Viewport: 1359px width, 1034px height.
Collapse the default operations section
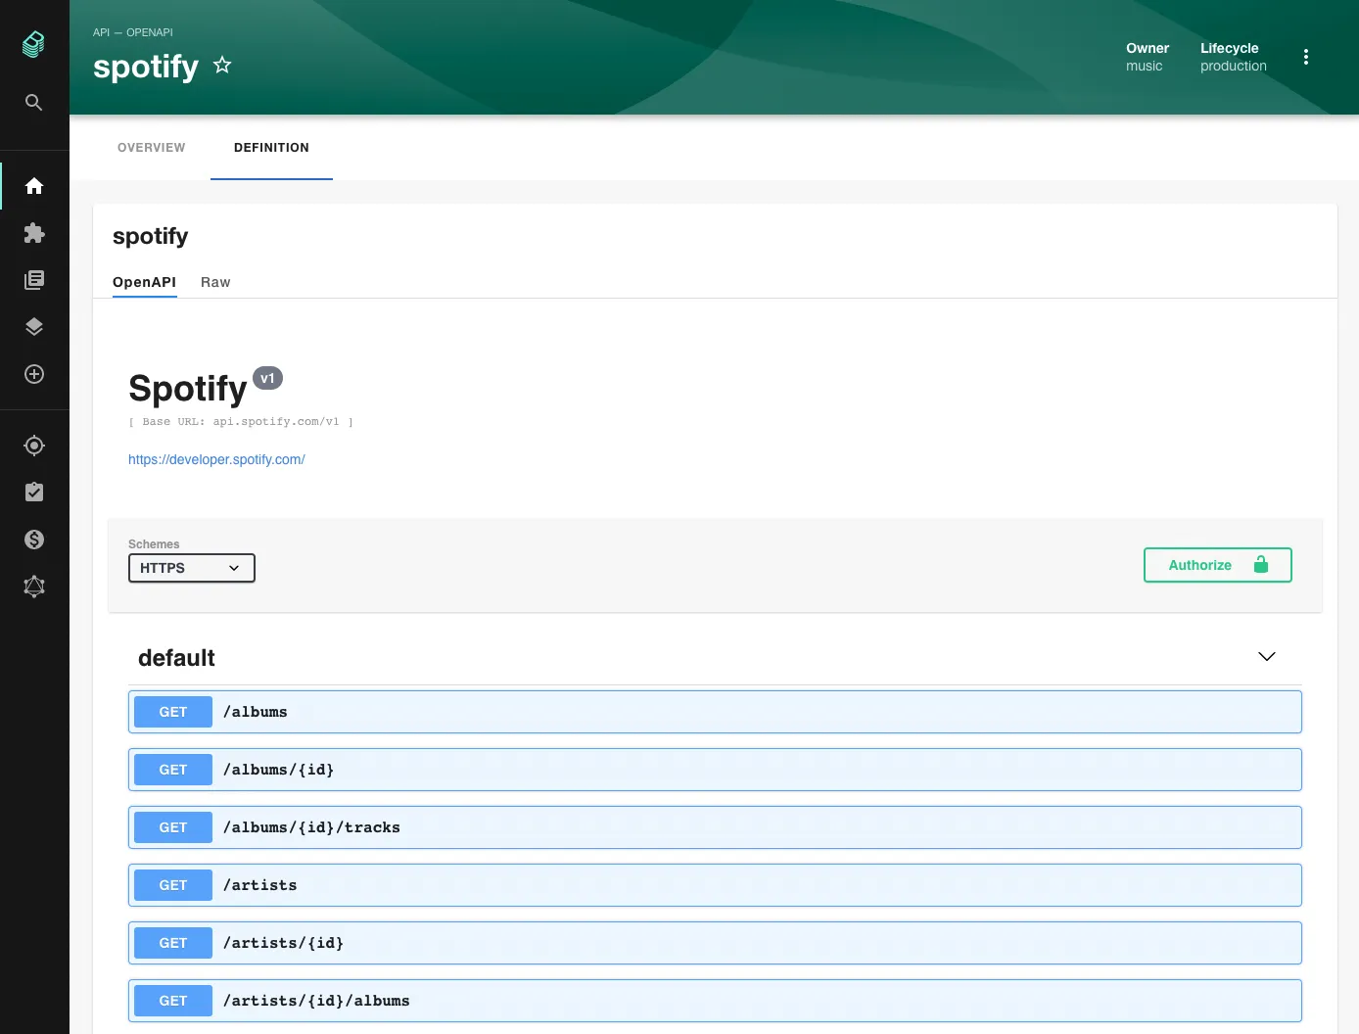pos(1266,656)
